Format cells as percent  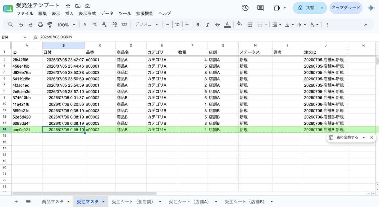(x=95, y=25)
